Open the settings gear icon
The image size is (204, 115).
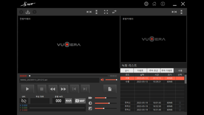coord(21,12)
